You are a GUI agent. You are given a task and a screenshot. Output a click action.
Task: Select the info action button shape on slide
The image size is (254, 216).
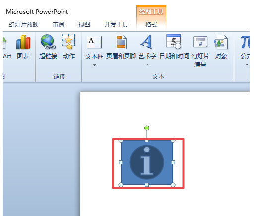147,162
